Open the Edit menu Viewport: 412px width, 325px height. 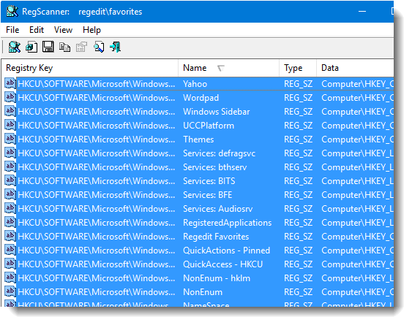point(37,30)
